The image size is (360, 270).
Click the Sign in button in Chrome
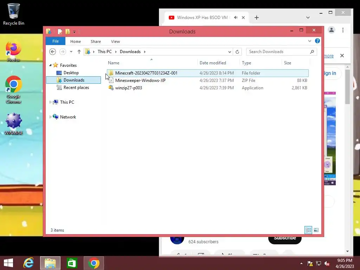330,73
